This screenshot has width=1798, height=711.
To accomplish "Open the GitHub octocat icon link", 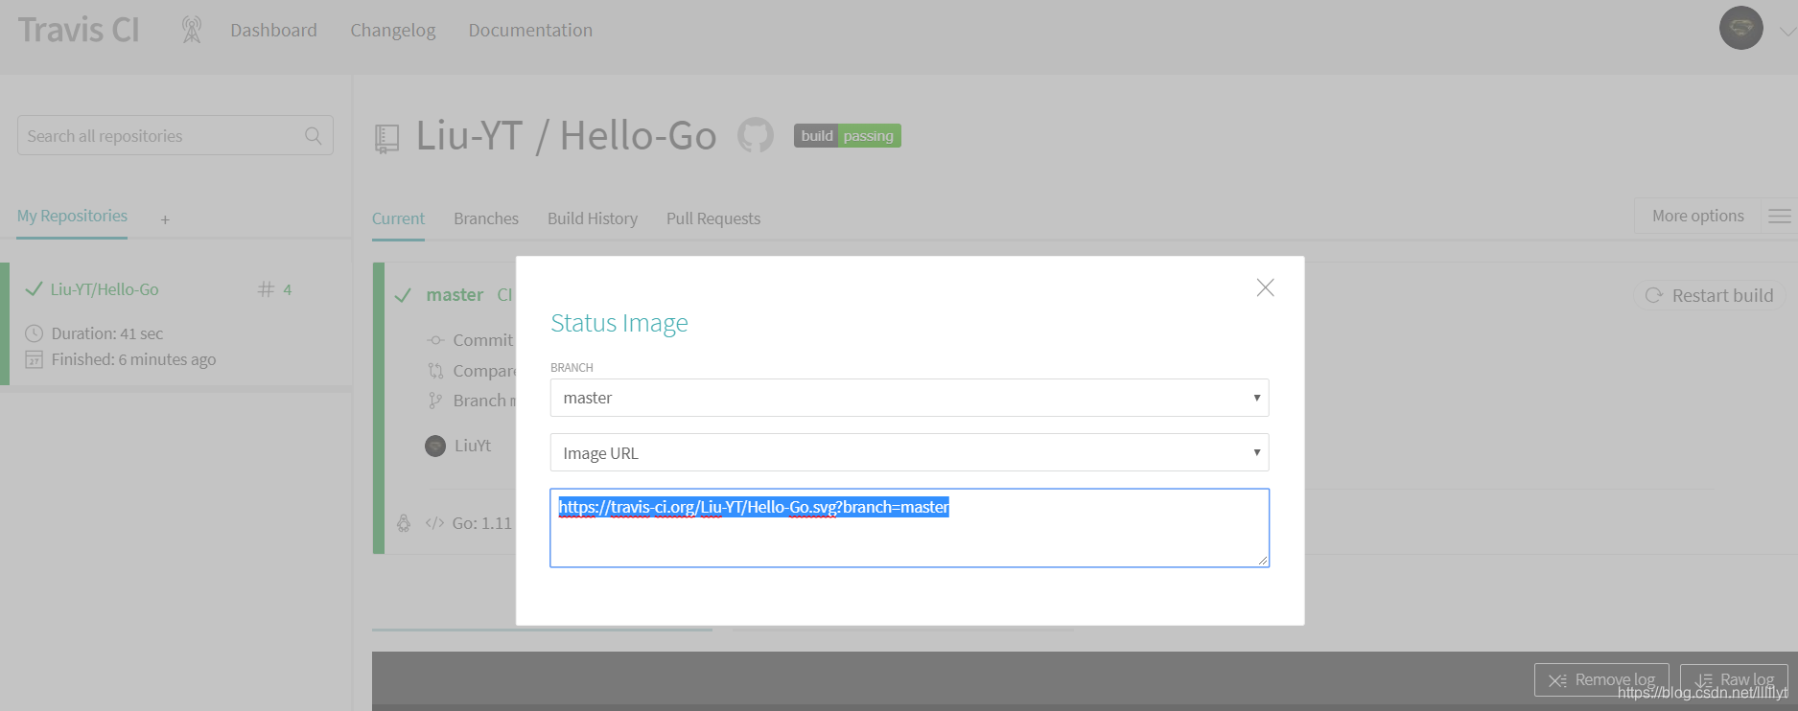I will tap(756, 135).
